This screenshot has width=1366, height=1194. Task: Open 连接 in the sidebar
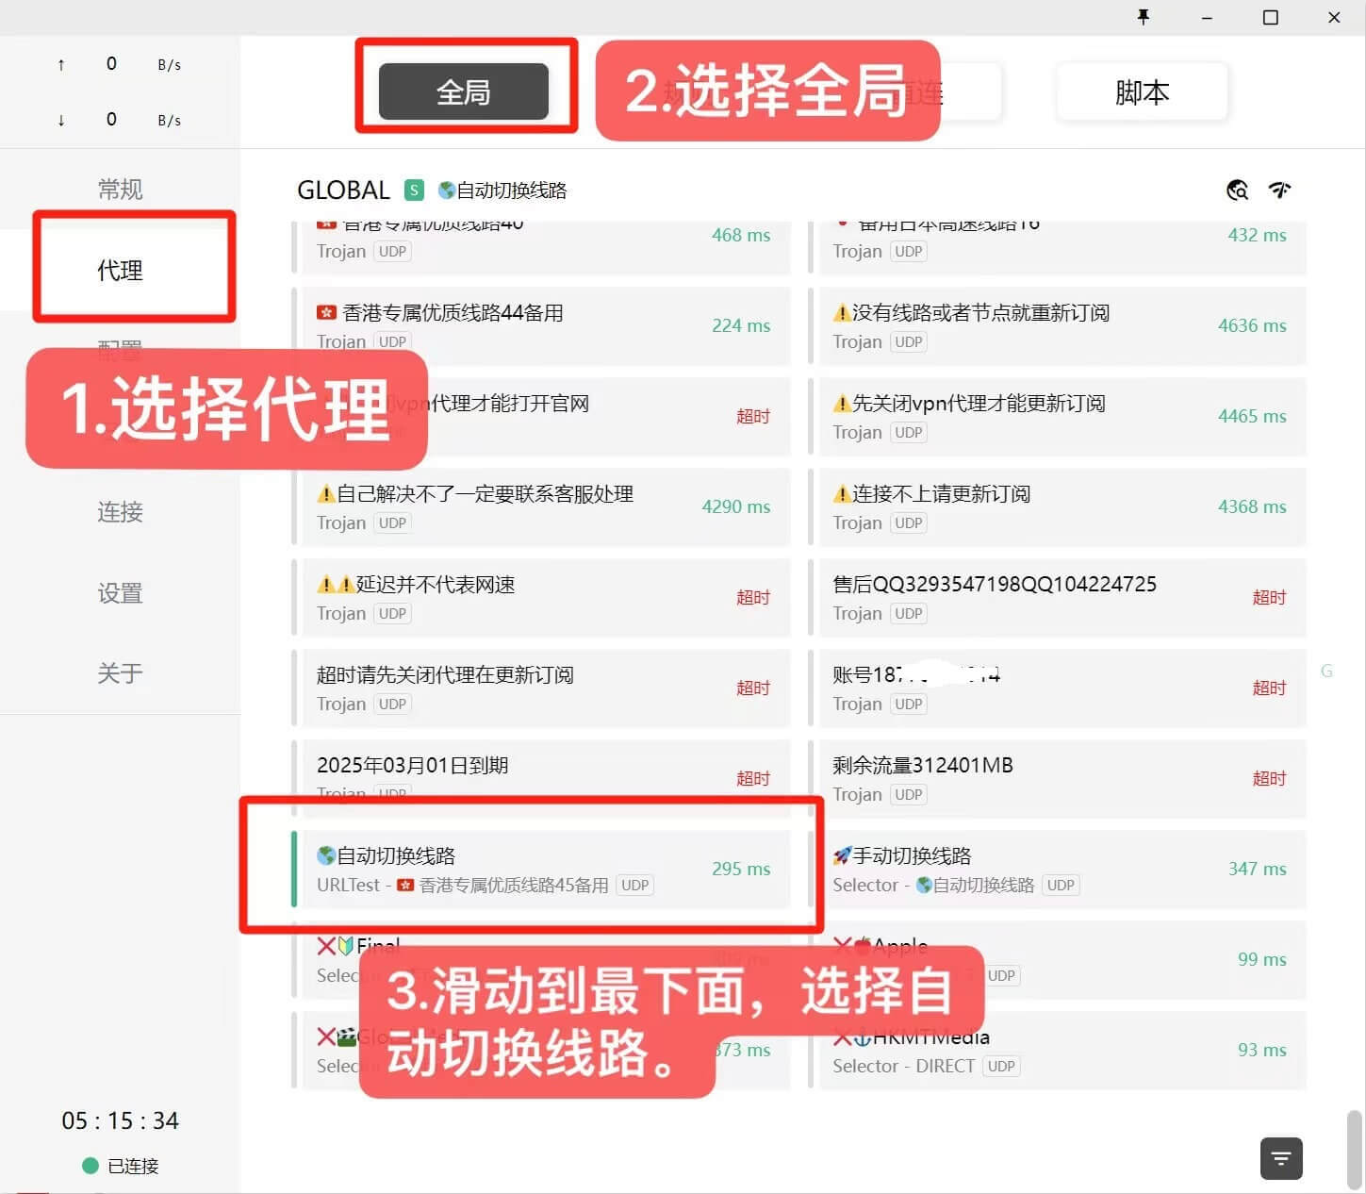click(x=121, y=512)
